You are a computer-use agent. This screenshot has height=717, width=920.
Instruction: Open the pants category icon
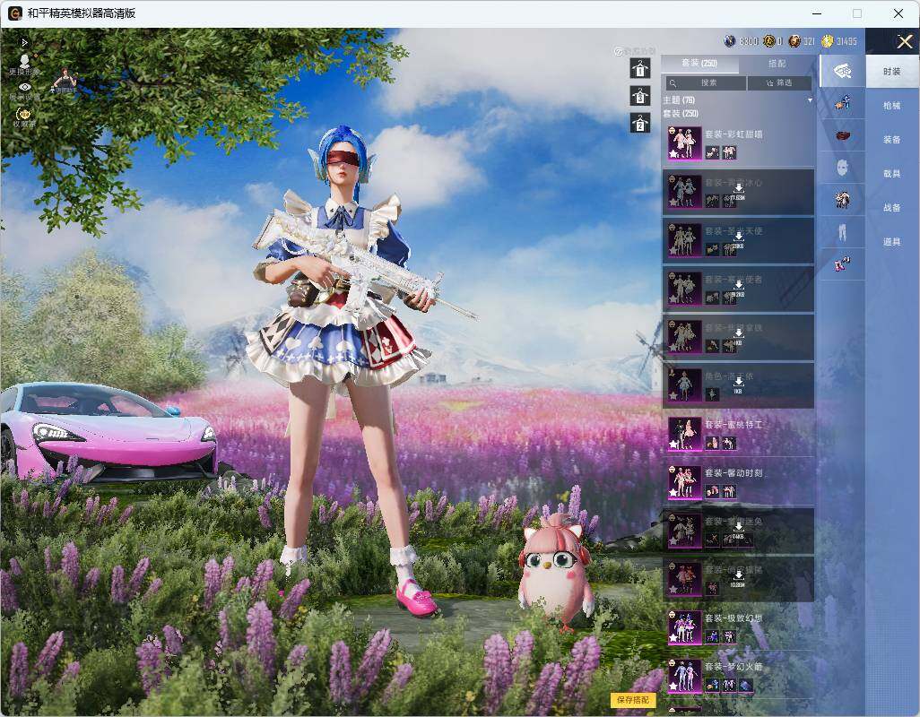(842, 232)
